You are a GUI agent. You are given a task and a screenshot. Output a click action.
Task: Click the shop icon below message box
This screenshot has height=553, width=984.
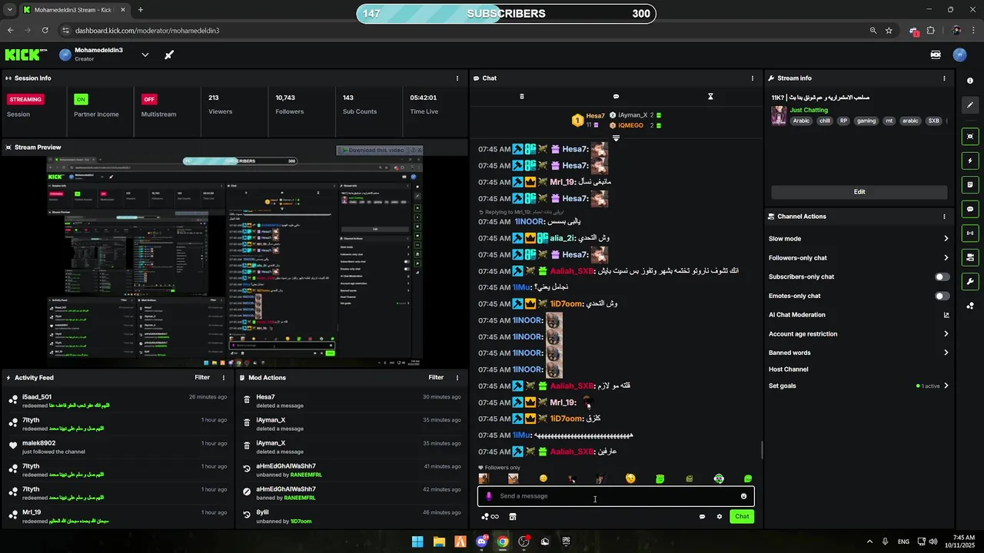(513, 517)
